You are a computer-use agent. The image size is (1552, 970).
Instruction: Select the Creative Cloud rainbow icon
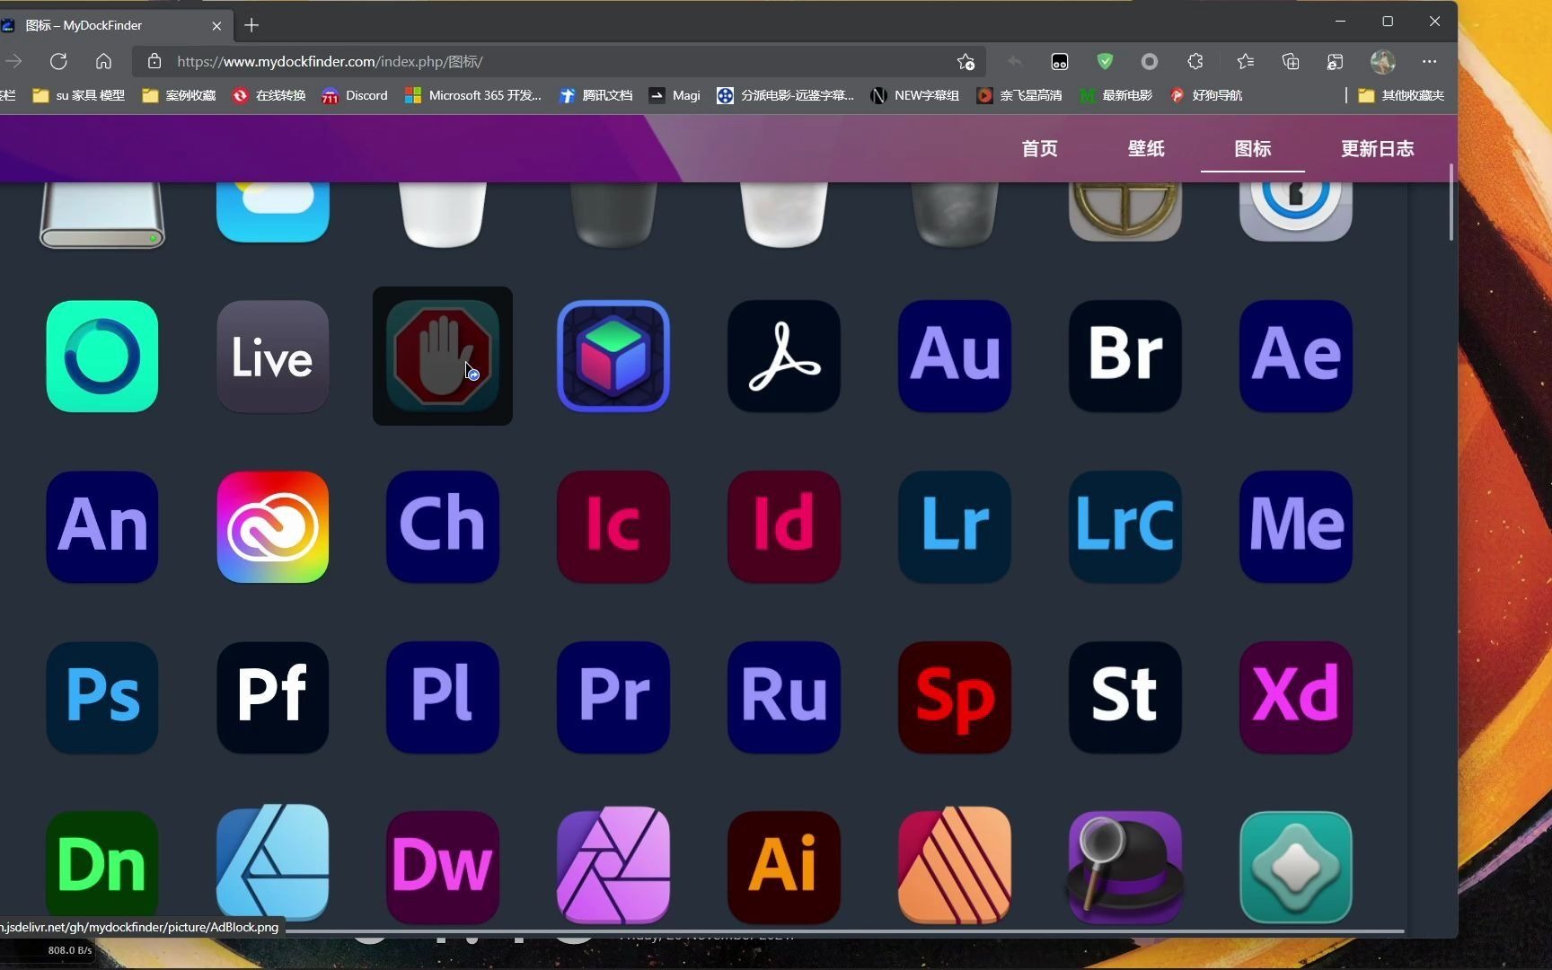[273, 526]
